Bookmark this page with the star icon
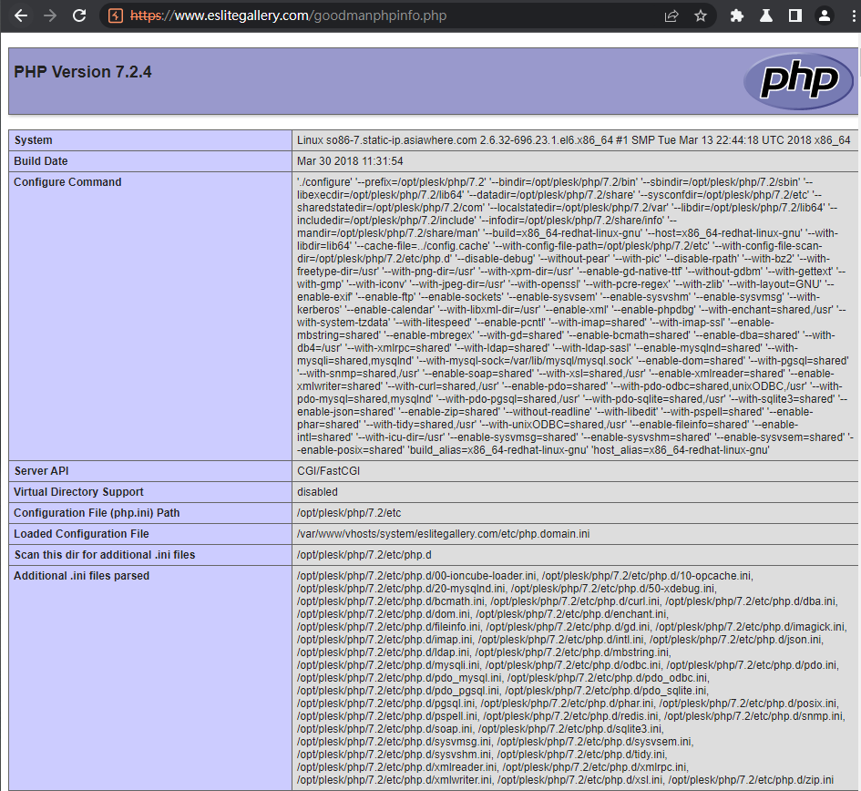The width and height of the screenshot is (861, 791). (700, 15)
